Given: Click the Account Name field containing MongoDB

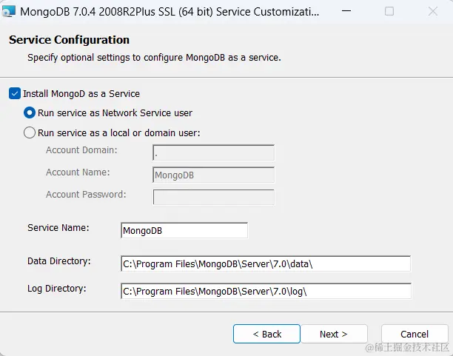Looking at the screenshot, I should 213,175.
